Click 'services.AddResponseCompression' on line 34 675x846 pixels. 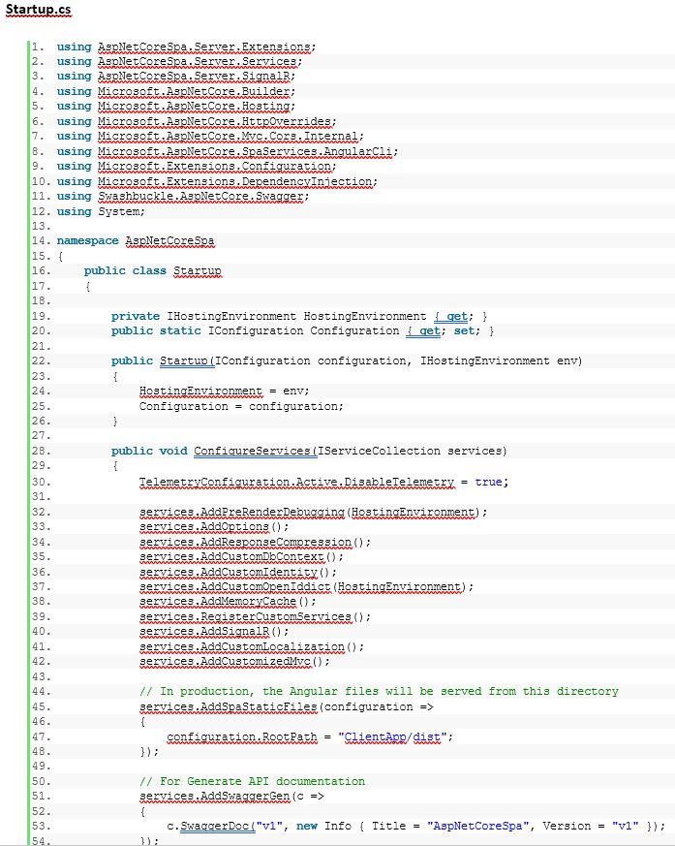point(245,542)
